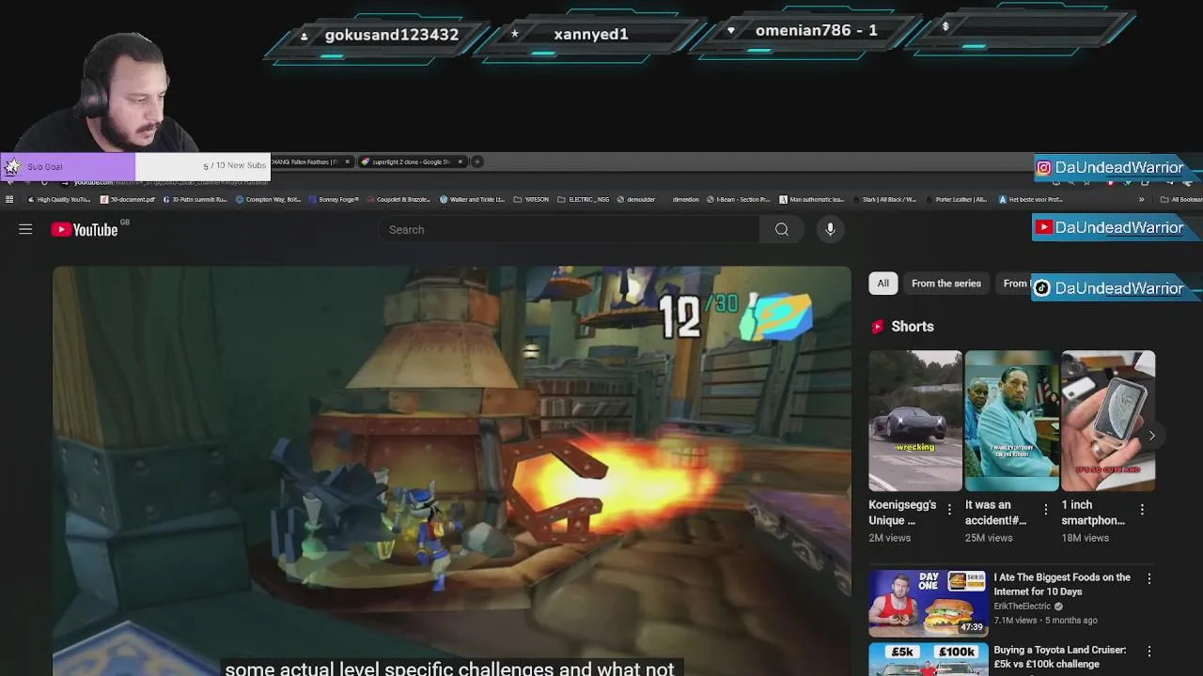Open 'Crompton Way, Bolt...' bookmark
Viewport: 1203px width, 676px height.
point(268,199)
